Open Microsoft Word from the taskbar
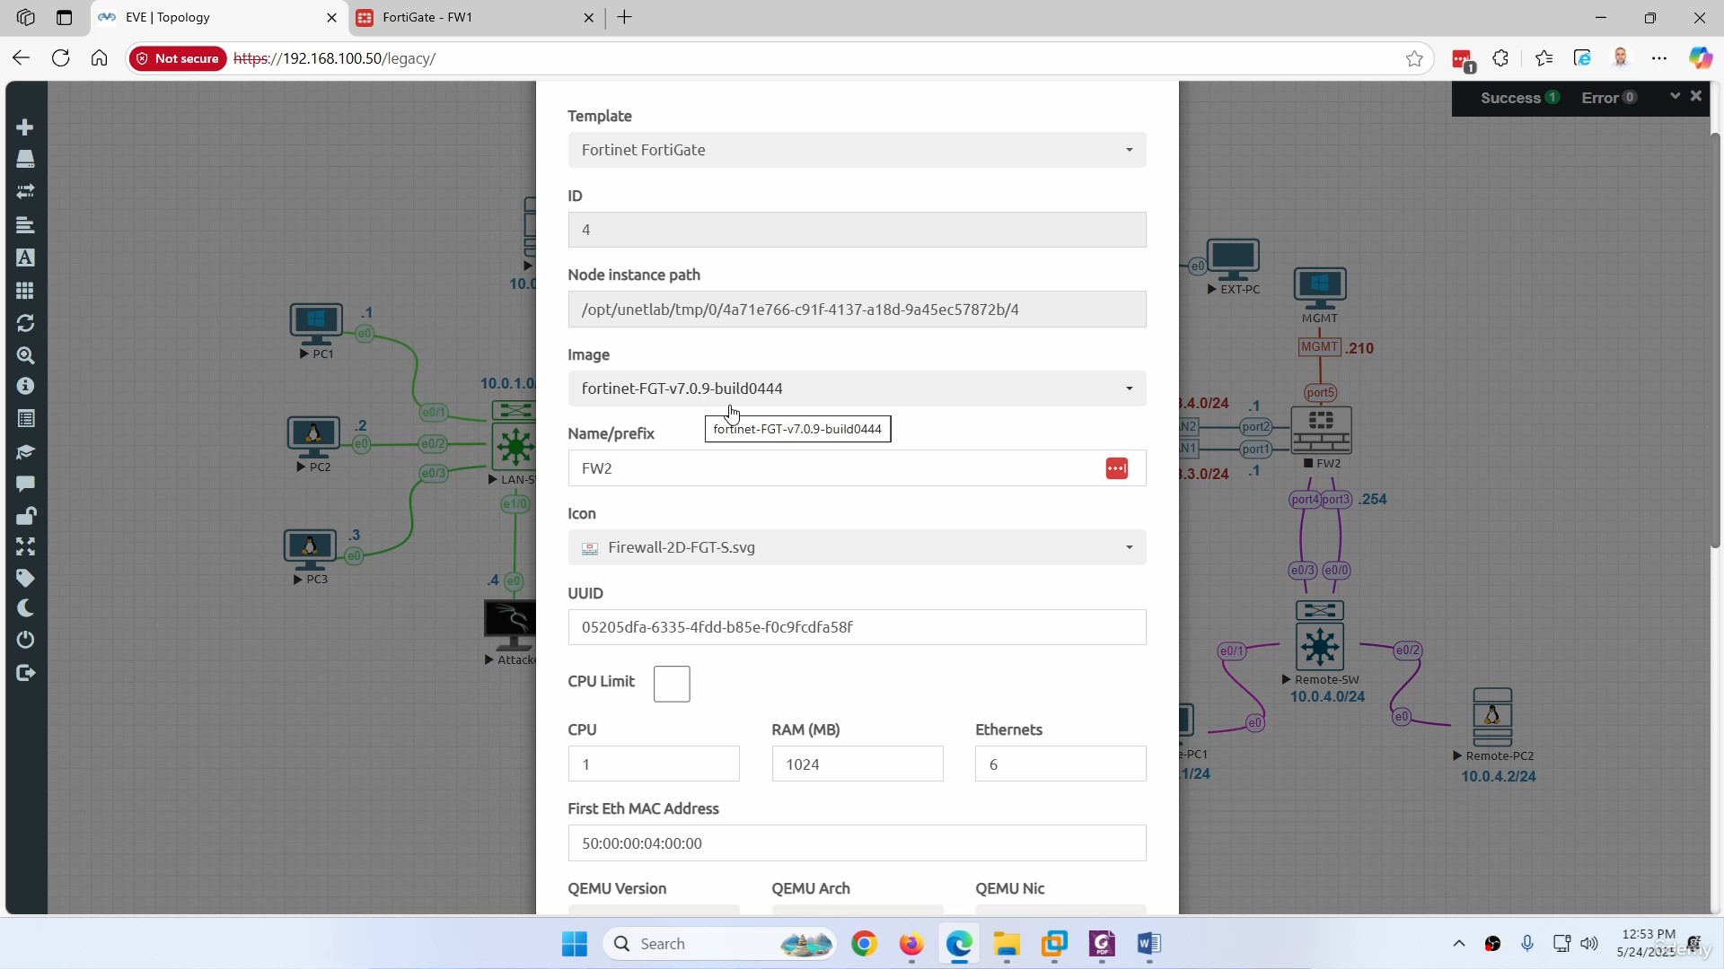1724x969 pixels. (1148, 944)
